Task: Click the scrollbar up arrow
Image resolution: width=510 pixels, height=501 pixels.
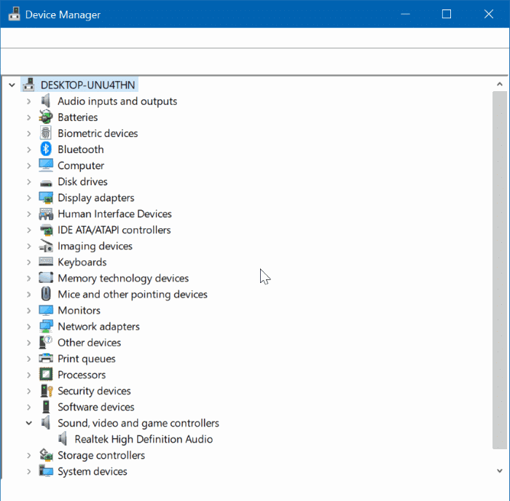Action: (x=500, y=85)
